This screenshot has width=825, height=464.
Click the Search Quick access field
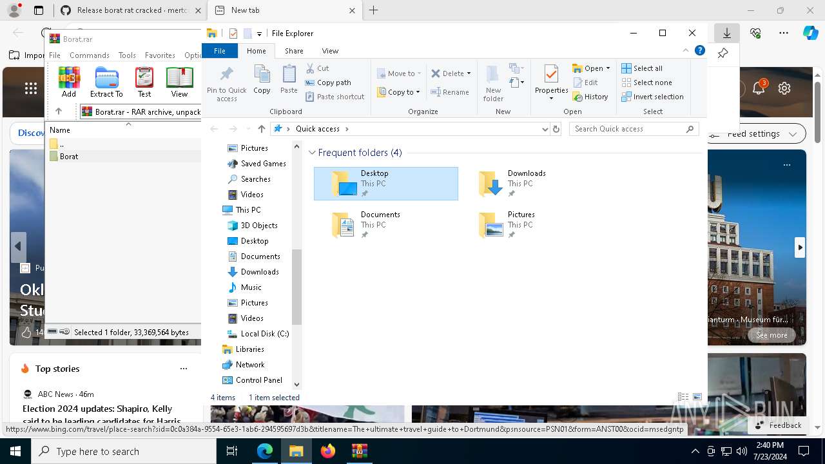pos(634,129)
